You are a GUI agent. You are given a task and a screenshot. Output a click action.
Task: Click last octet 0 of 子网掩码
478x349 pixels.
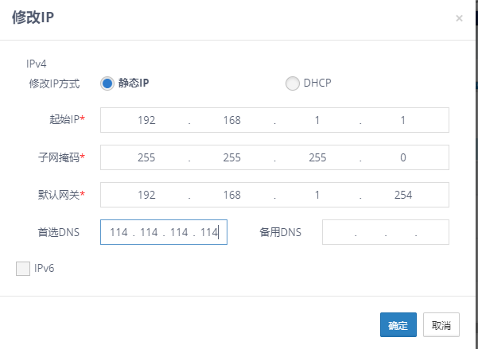tap(403, 157)
